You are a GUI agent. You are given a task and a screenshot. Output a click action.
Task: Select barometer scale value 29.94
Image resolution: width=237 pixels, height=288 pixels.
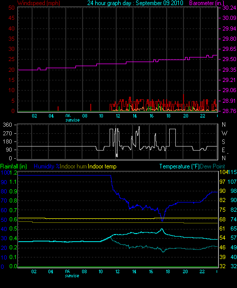point(229,28)
